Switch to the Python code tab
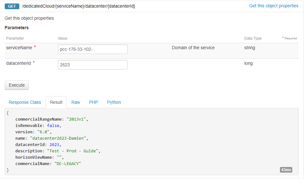The height and width of the screenshot is (179, 304). point(114,102)
